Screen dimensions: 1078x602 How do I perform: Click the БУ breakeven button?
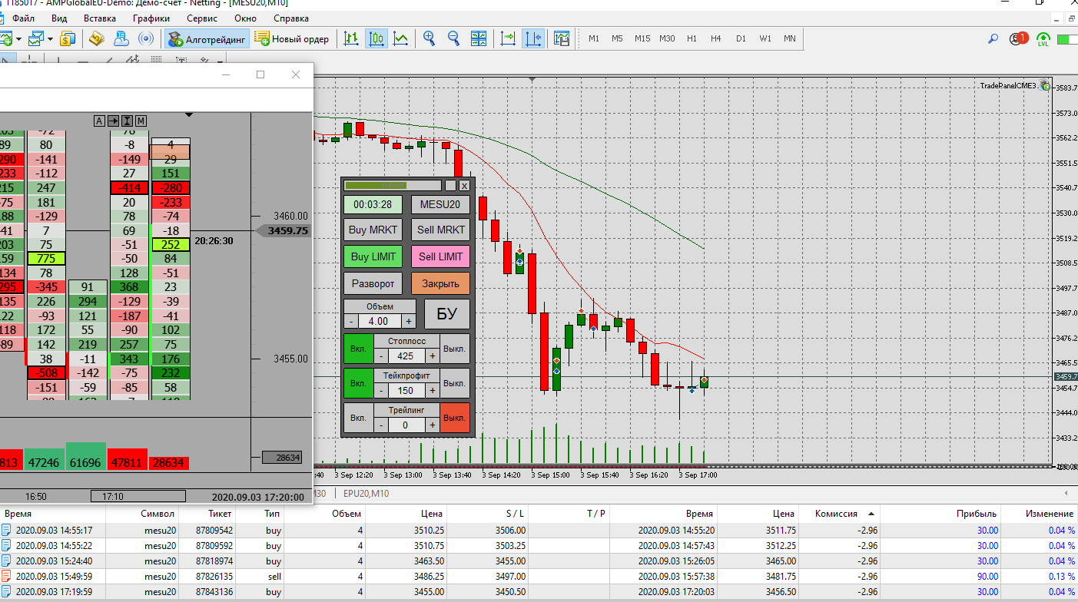click(x=446, y=314)
